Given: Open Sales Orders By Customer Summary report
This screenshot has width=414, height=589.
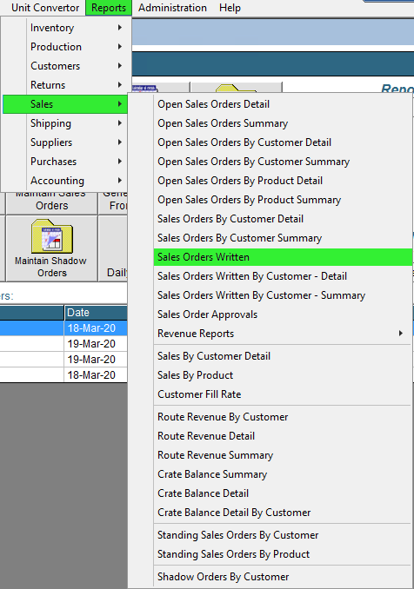Looking at the screenshot, I should coord(283,238).
